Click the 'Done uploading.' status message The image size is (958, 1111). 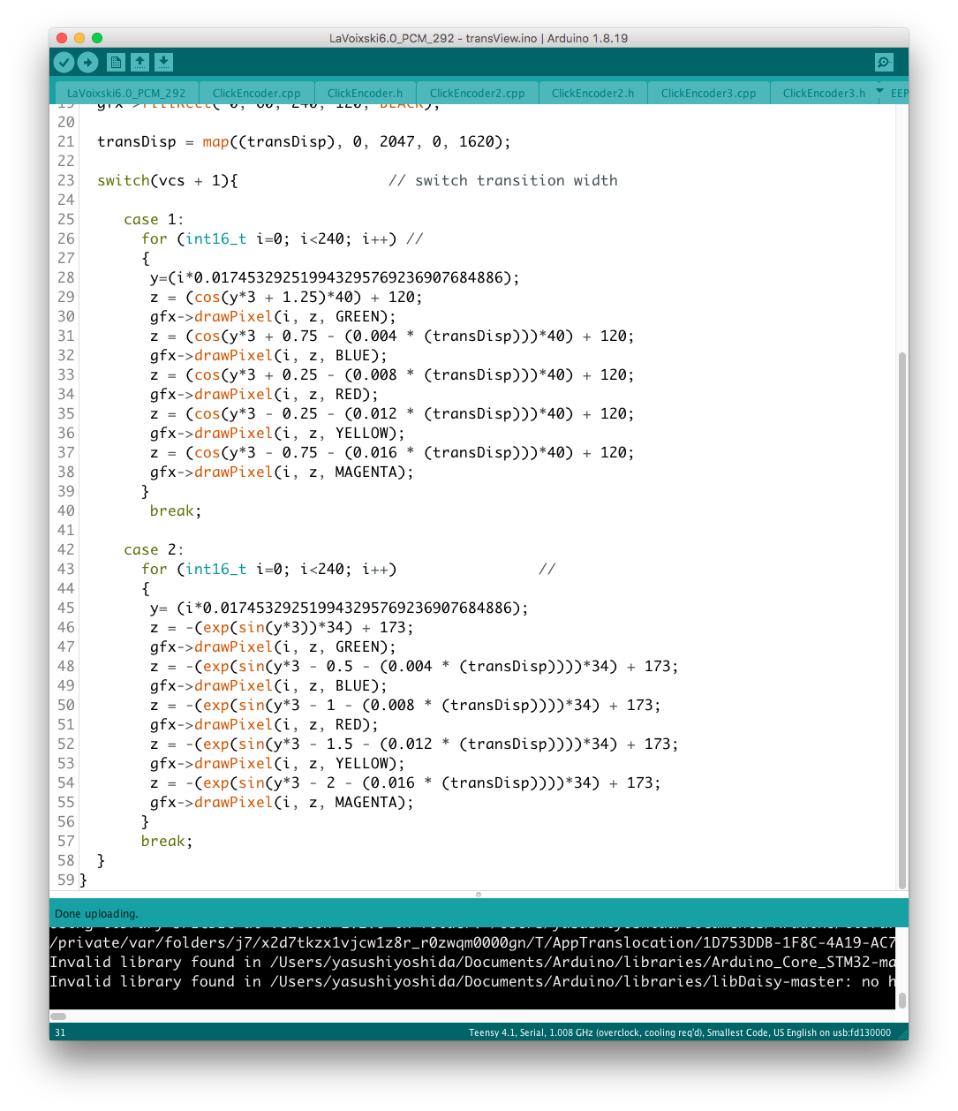tap(96, 914)
